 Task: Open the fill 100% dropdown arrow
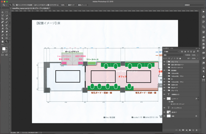198,58
